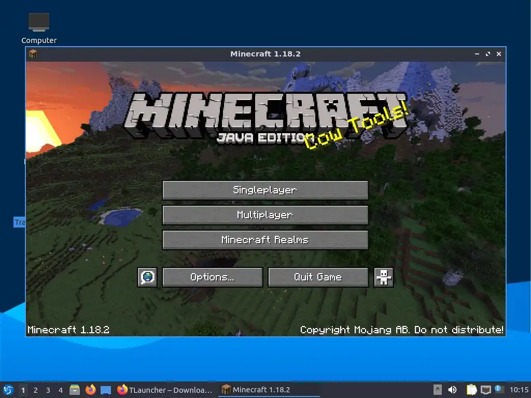Switch to workspace 4
This screenshot has height=398, width=531.
tap(61, 390)
